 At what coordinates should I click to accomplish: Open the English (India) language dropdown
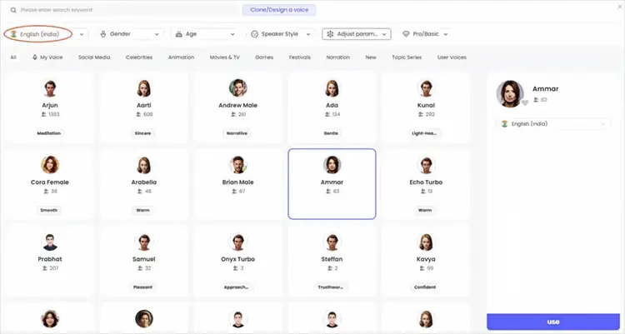[x=46, y=34]
